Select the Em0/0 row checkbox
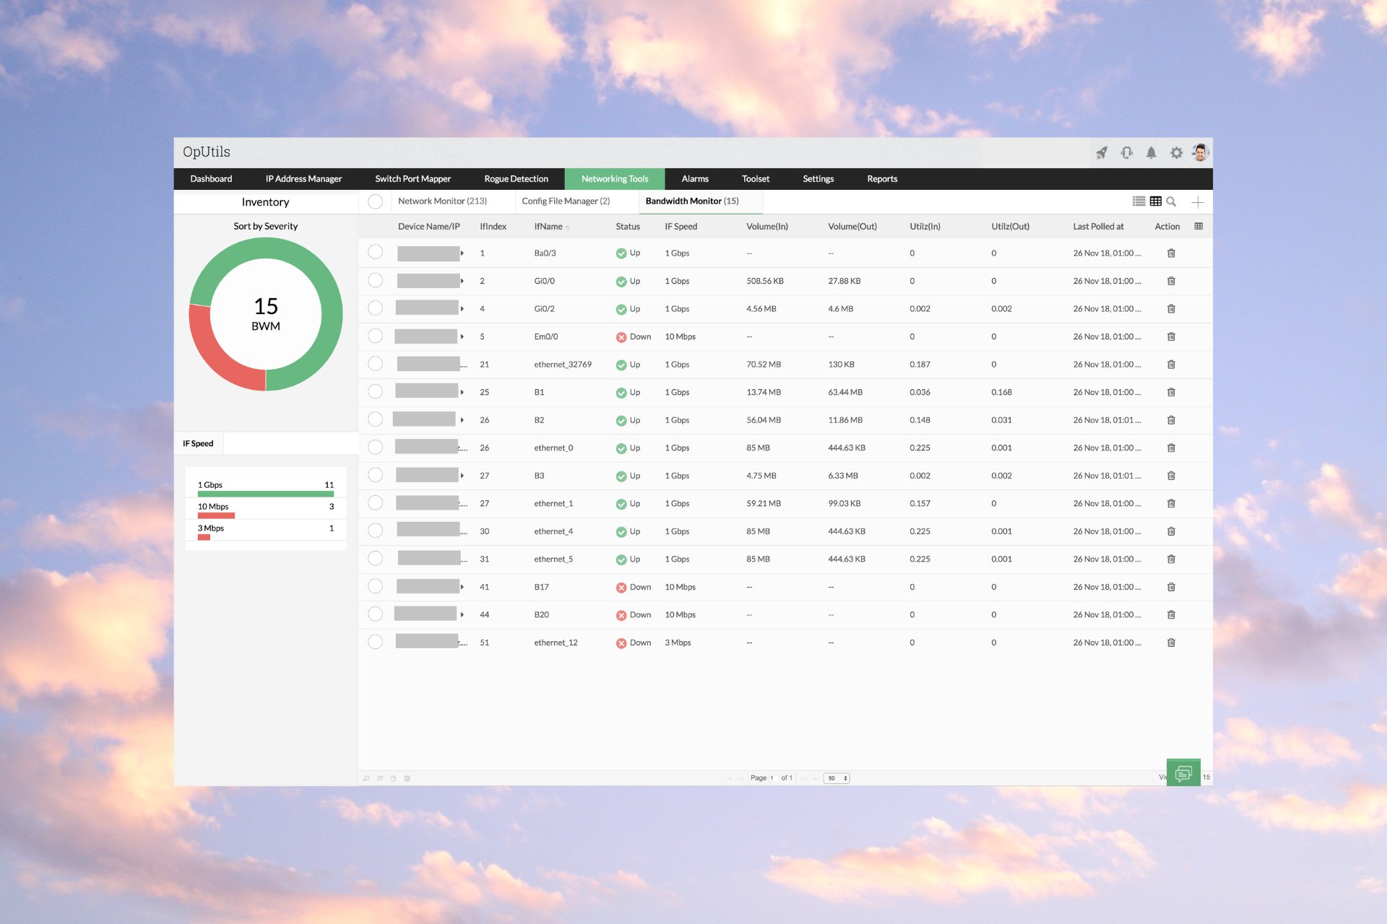 (x=375, y=336)
